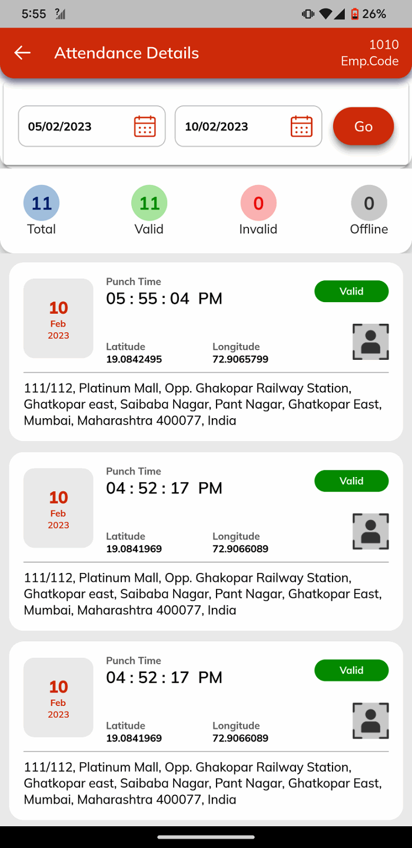The width and height of the screenshot is (412, 848).
Task: Open the calendar picker for end date 10/02/2023
Action: [301, 126]
